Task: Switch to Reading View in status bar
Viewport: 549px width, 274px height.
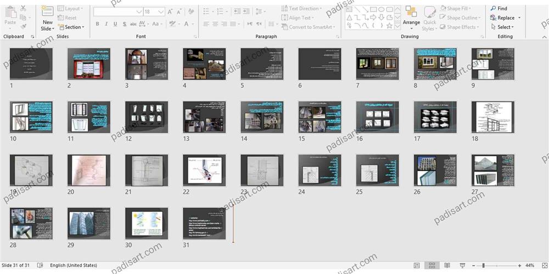Action: click(447, 265)
